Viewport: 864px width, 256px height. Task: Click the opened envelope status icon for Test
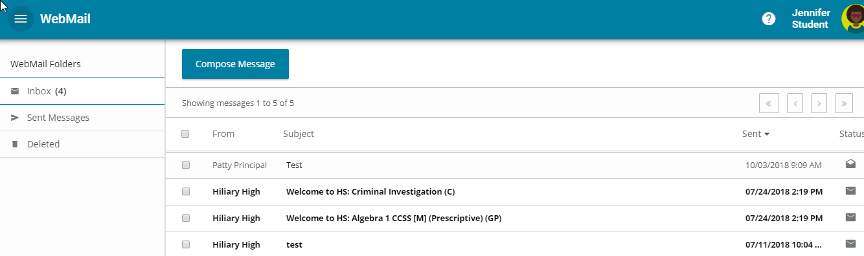(x=850, y=164)
